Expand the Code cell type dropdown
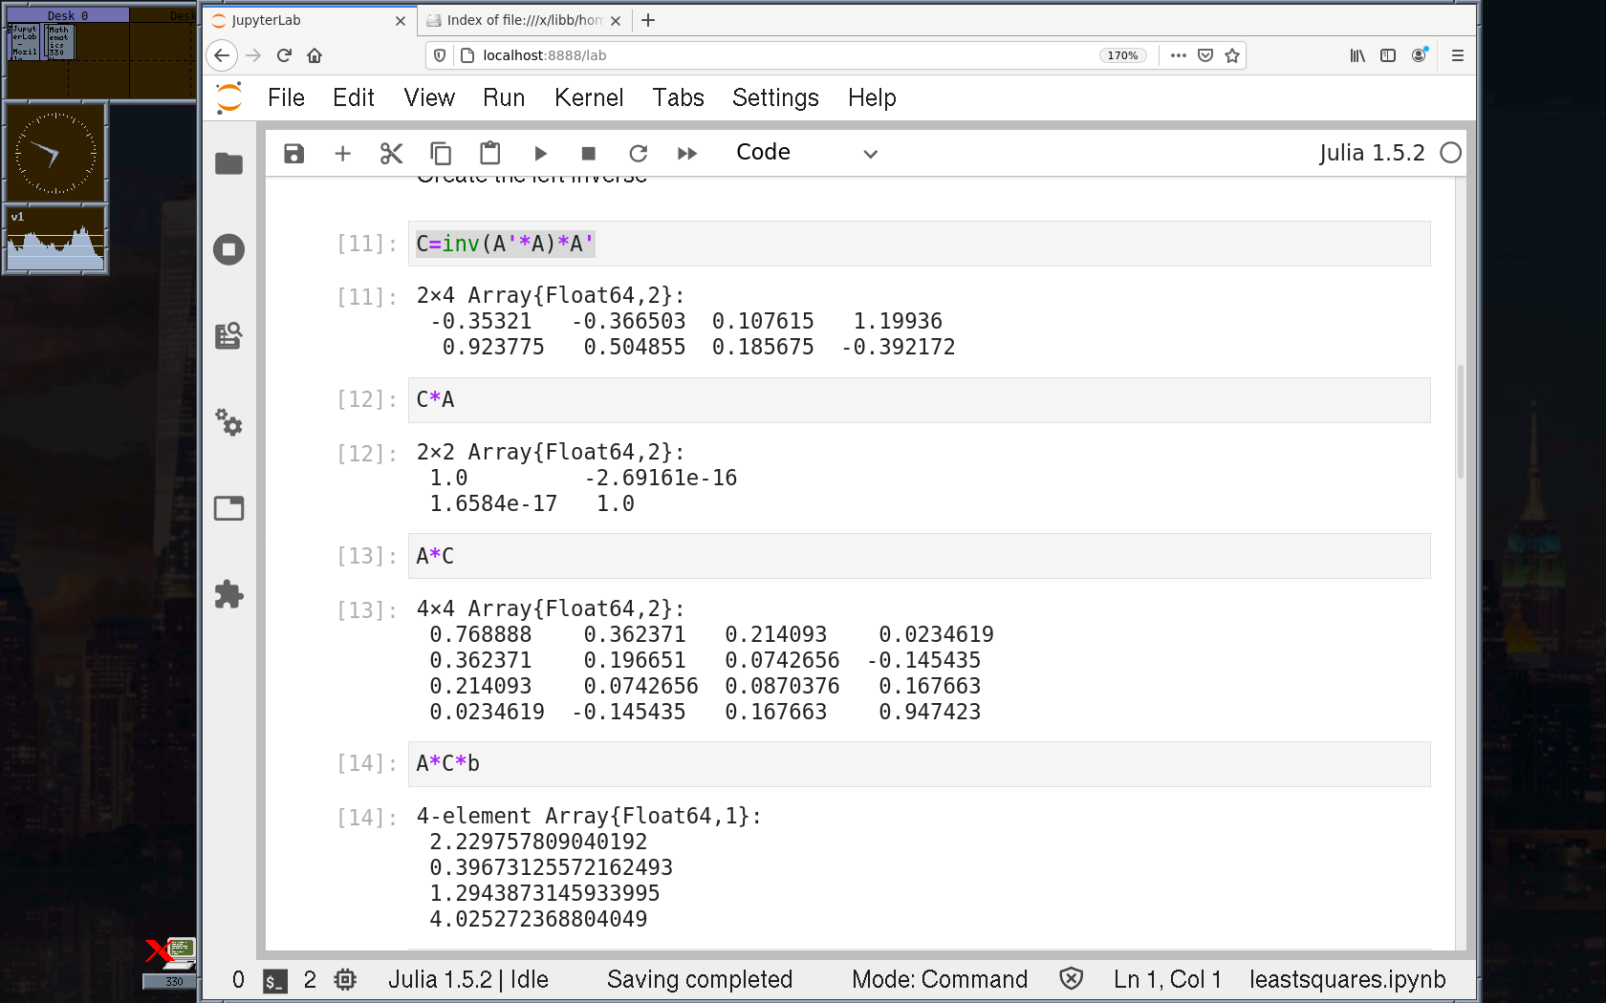The width and height of the screenshot is (1606, 1003). pos(806,154)
